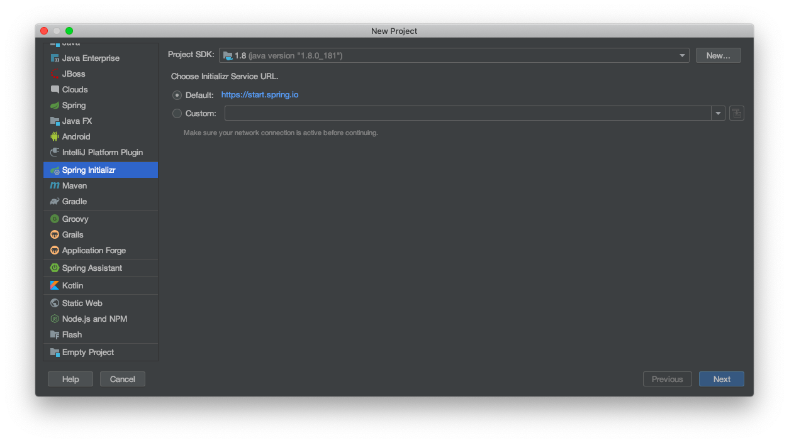Click the Node.js and NPM icon
This screenshot has width=789, height=443.
point(55,319)
